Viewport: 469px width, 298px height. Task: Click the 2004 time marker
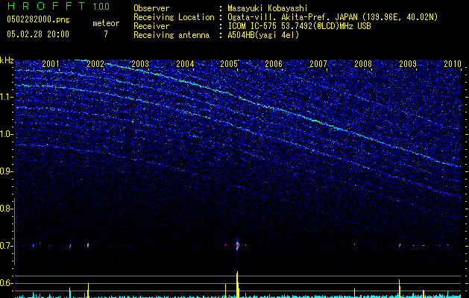pos(185,63)
